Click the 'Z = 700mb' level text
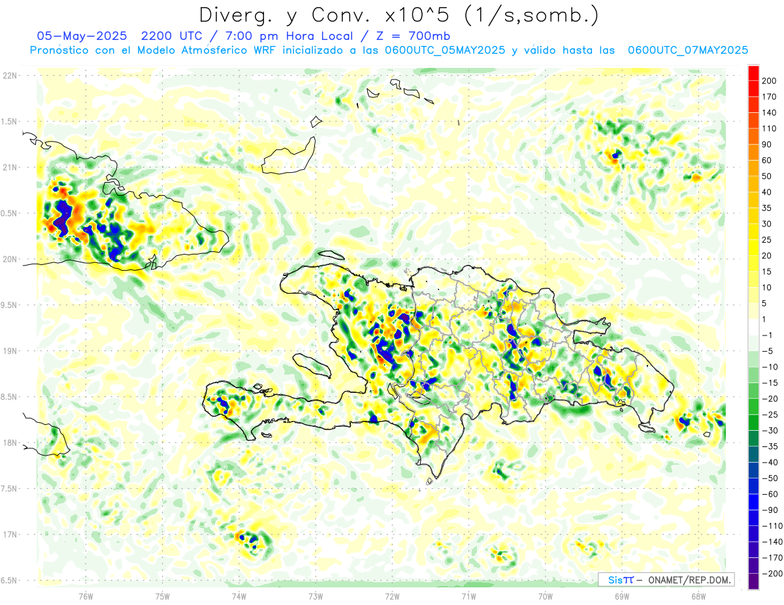 [x=414, y=36]
